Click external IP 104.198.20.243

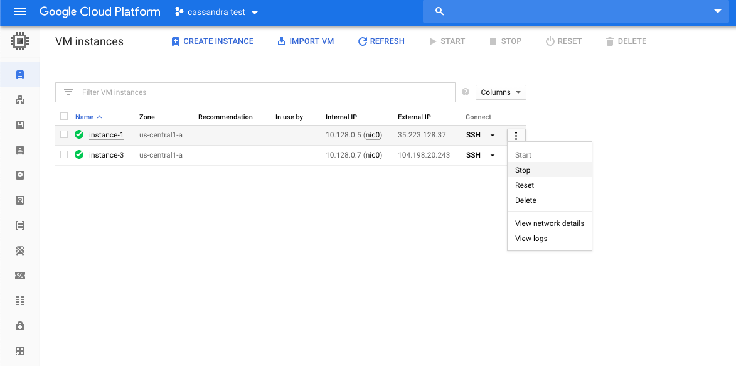tap(424, 155)
